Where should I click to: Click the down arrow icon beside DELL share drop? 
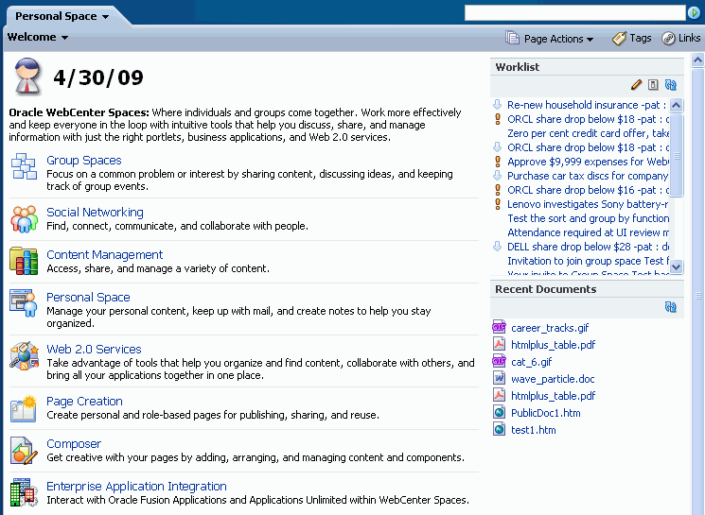coord(497,246)
